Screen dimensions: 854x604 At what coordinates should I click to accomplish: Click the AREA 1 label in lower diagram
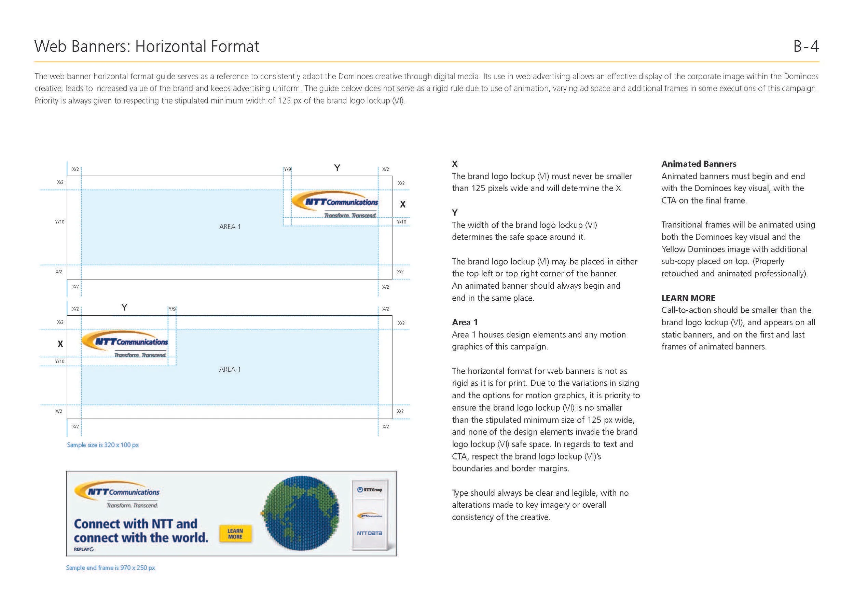[x=230, y=369]
